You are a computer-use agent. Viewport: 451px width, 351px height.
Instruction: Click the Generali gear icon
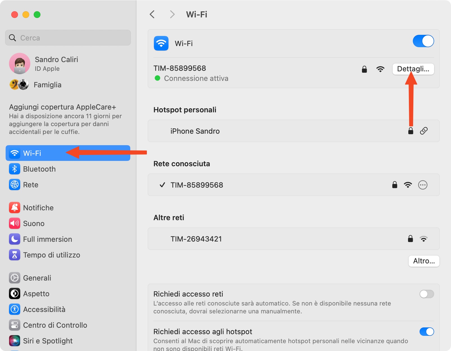pyautogui.click(x=15, y=278)
